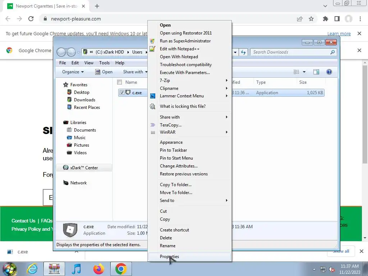Viewport: 368px width, 276px height.
Task: Expand the WinRAR submenu
Action: coord(189,132)
